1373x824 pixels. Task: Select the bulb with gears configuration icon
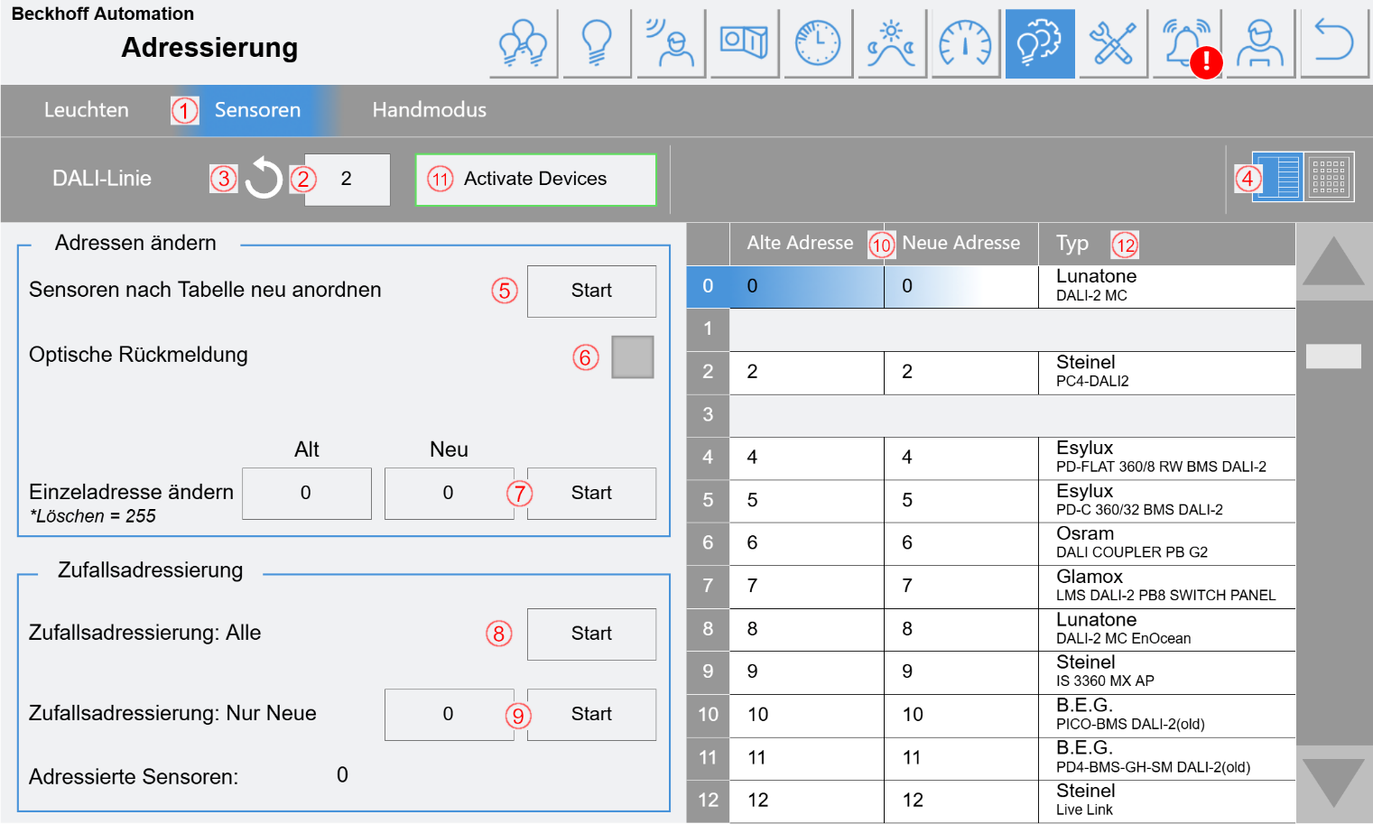(x=1040, y=43)
